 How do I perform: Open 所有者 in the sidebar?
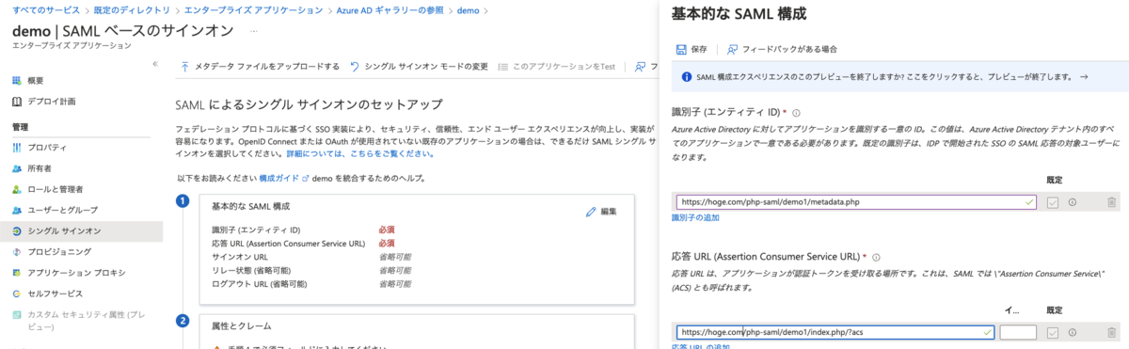click(39, 168)
